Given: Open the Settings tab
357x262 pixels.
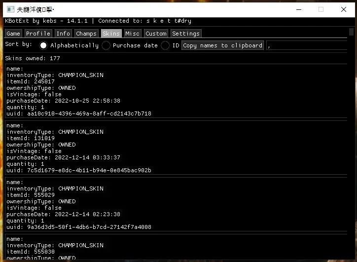Looking at the screenshot, I should [x=186, y=34].
